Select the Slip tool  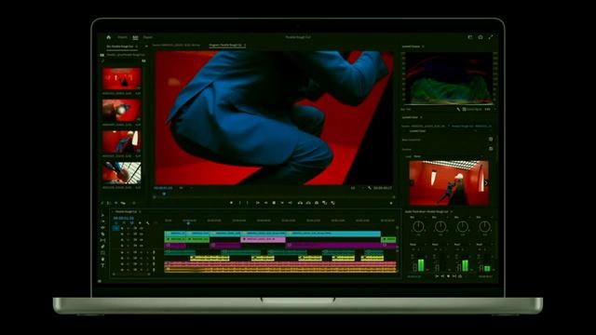point(102,240)
